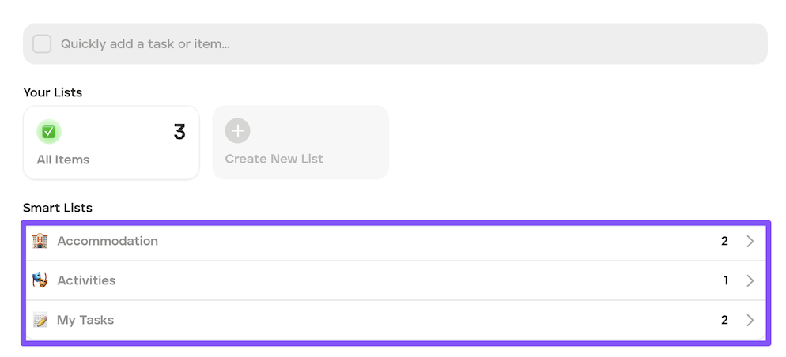Click the green checkmark All Items icon

pos(48,132)
